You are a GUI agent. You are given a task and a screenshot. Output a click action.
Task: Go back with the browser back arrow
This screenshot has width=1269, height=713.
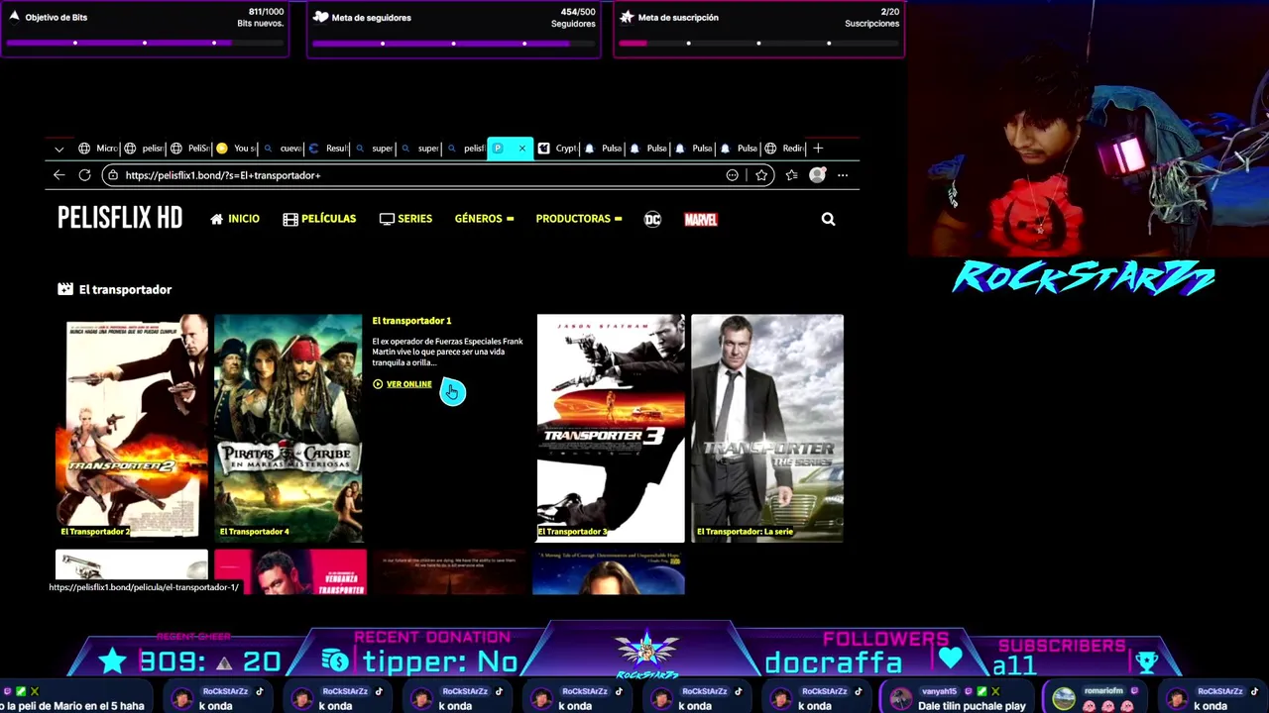[58, 175]
